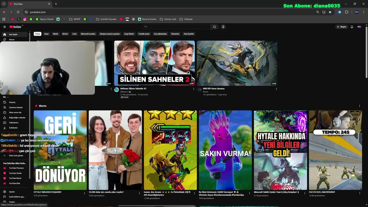Expand the Siz section chevron

(x=8, y=97)
